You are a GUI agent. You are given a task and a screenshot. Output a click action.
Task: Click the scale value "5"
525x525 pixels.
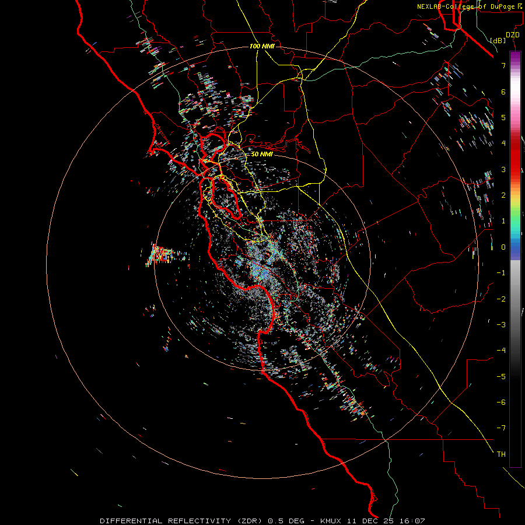point(503,117)
